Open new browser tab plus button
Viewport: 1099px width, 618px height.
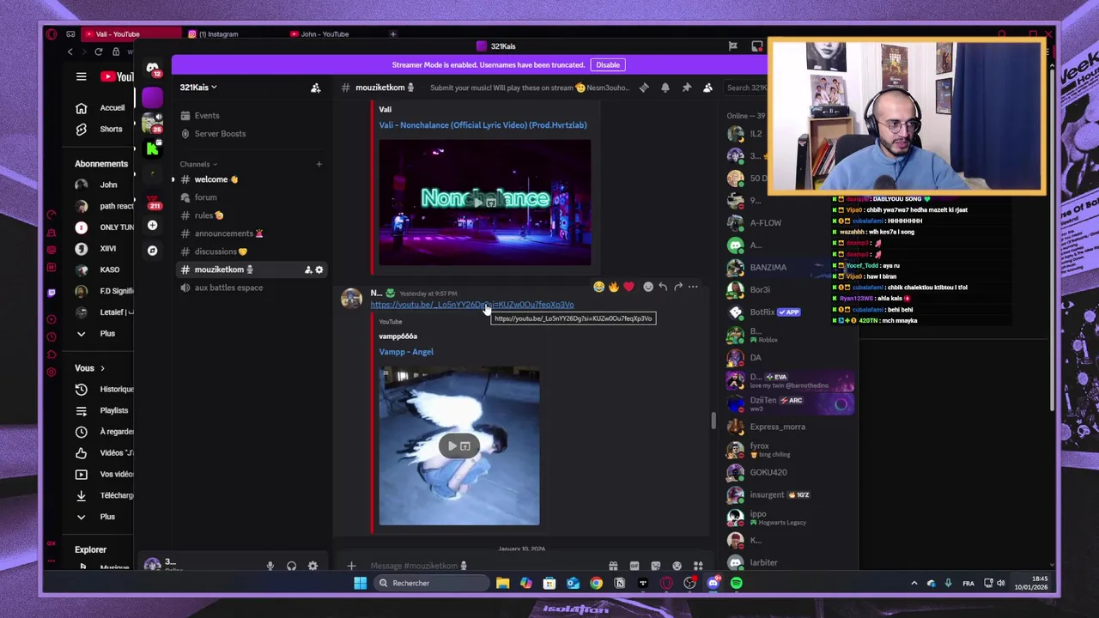[393, 34]
